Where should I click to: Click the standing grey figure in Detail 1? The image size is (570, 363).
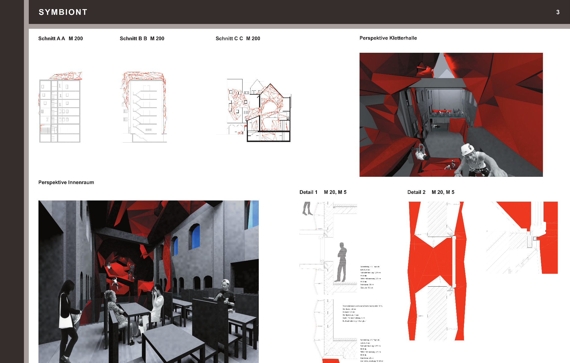tap(342, 262)
